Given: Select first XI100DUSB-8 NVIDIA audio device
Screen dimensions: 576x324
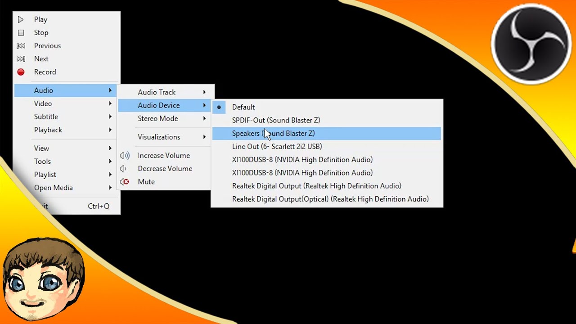Looking at the screenshot, I should (327, 159).
